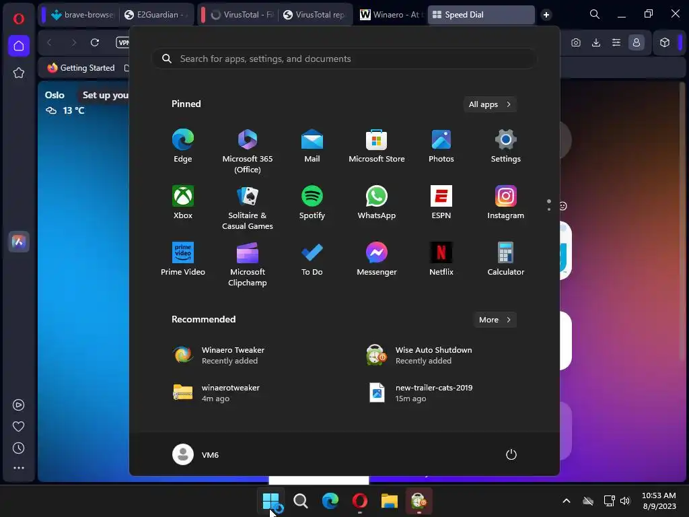The height and width of the screenshot is (517, 689).
Task: Open Opera Easy Setup sliders
Action: coord(616,42)
